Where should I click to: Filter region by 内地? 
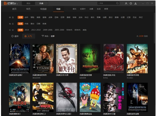pyautogui.click(x=26, y=24)
